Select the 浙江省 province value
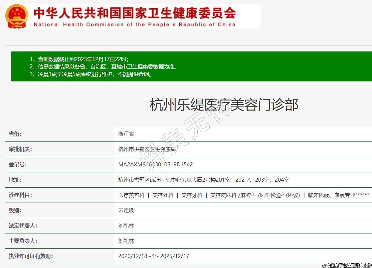This screenshot has width=372, height=268. click(126, 134)
